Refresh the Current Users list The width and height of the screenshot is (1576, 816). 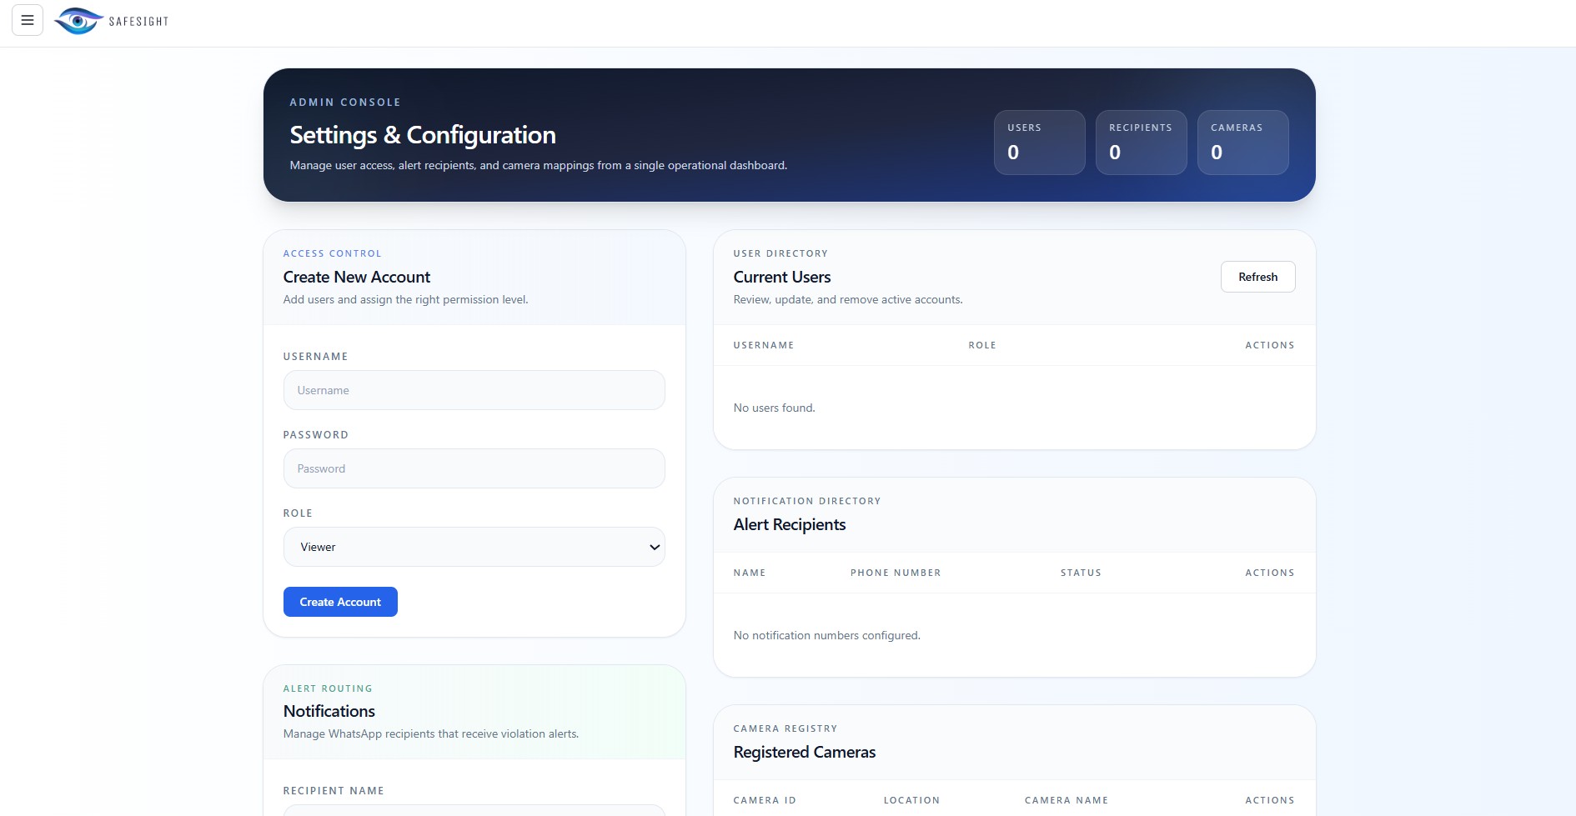pos(1257,277)
